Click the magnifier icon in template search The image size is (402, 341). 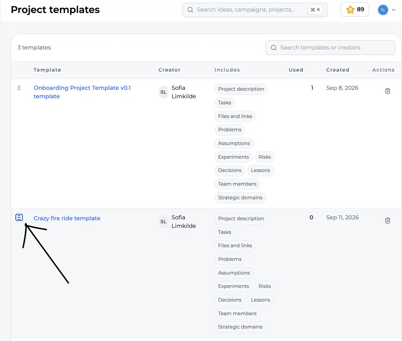point(274,48)
